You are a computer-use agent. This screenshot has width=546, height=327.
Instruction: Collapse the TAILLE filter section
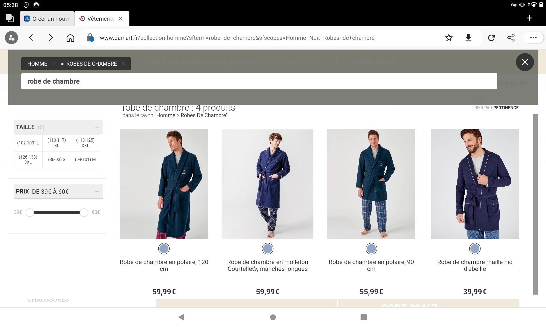(97, 127)
